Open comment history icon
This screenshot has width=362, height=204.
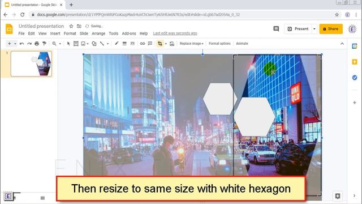tap(276, 29)
